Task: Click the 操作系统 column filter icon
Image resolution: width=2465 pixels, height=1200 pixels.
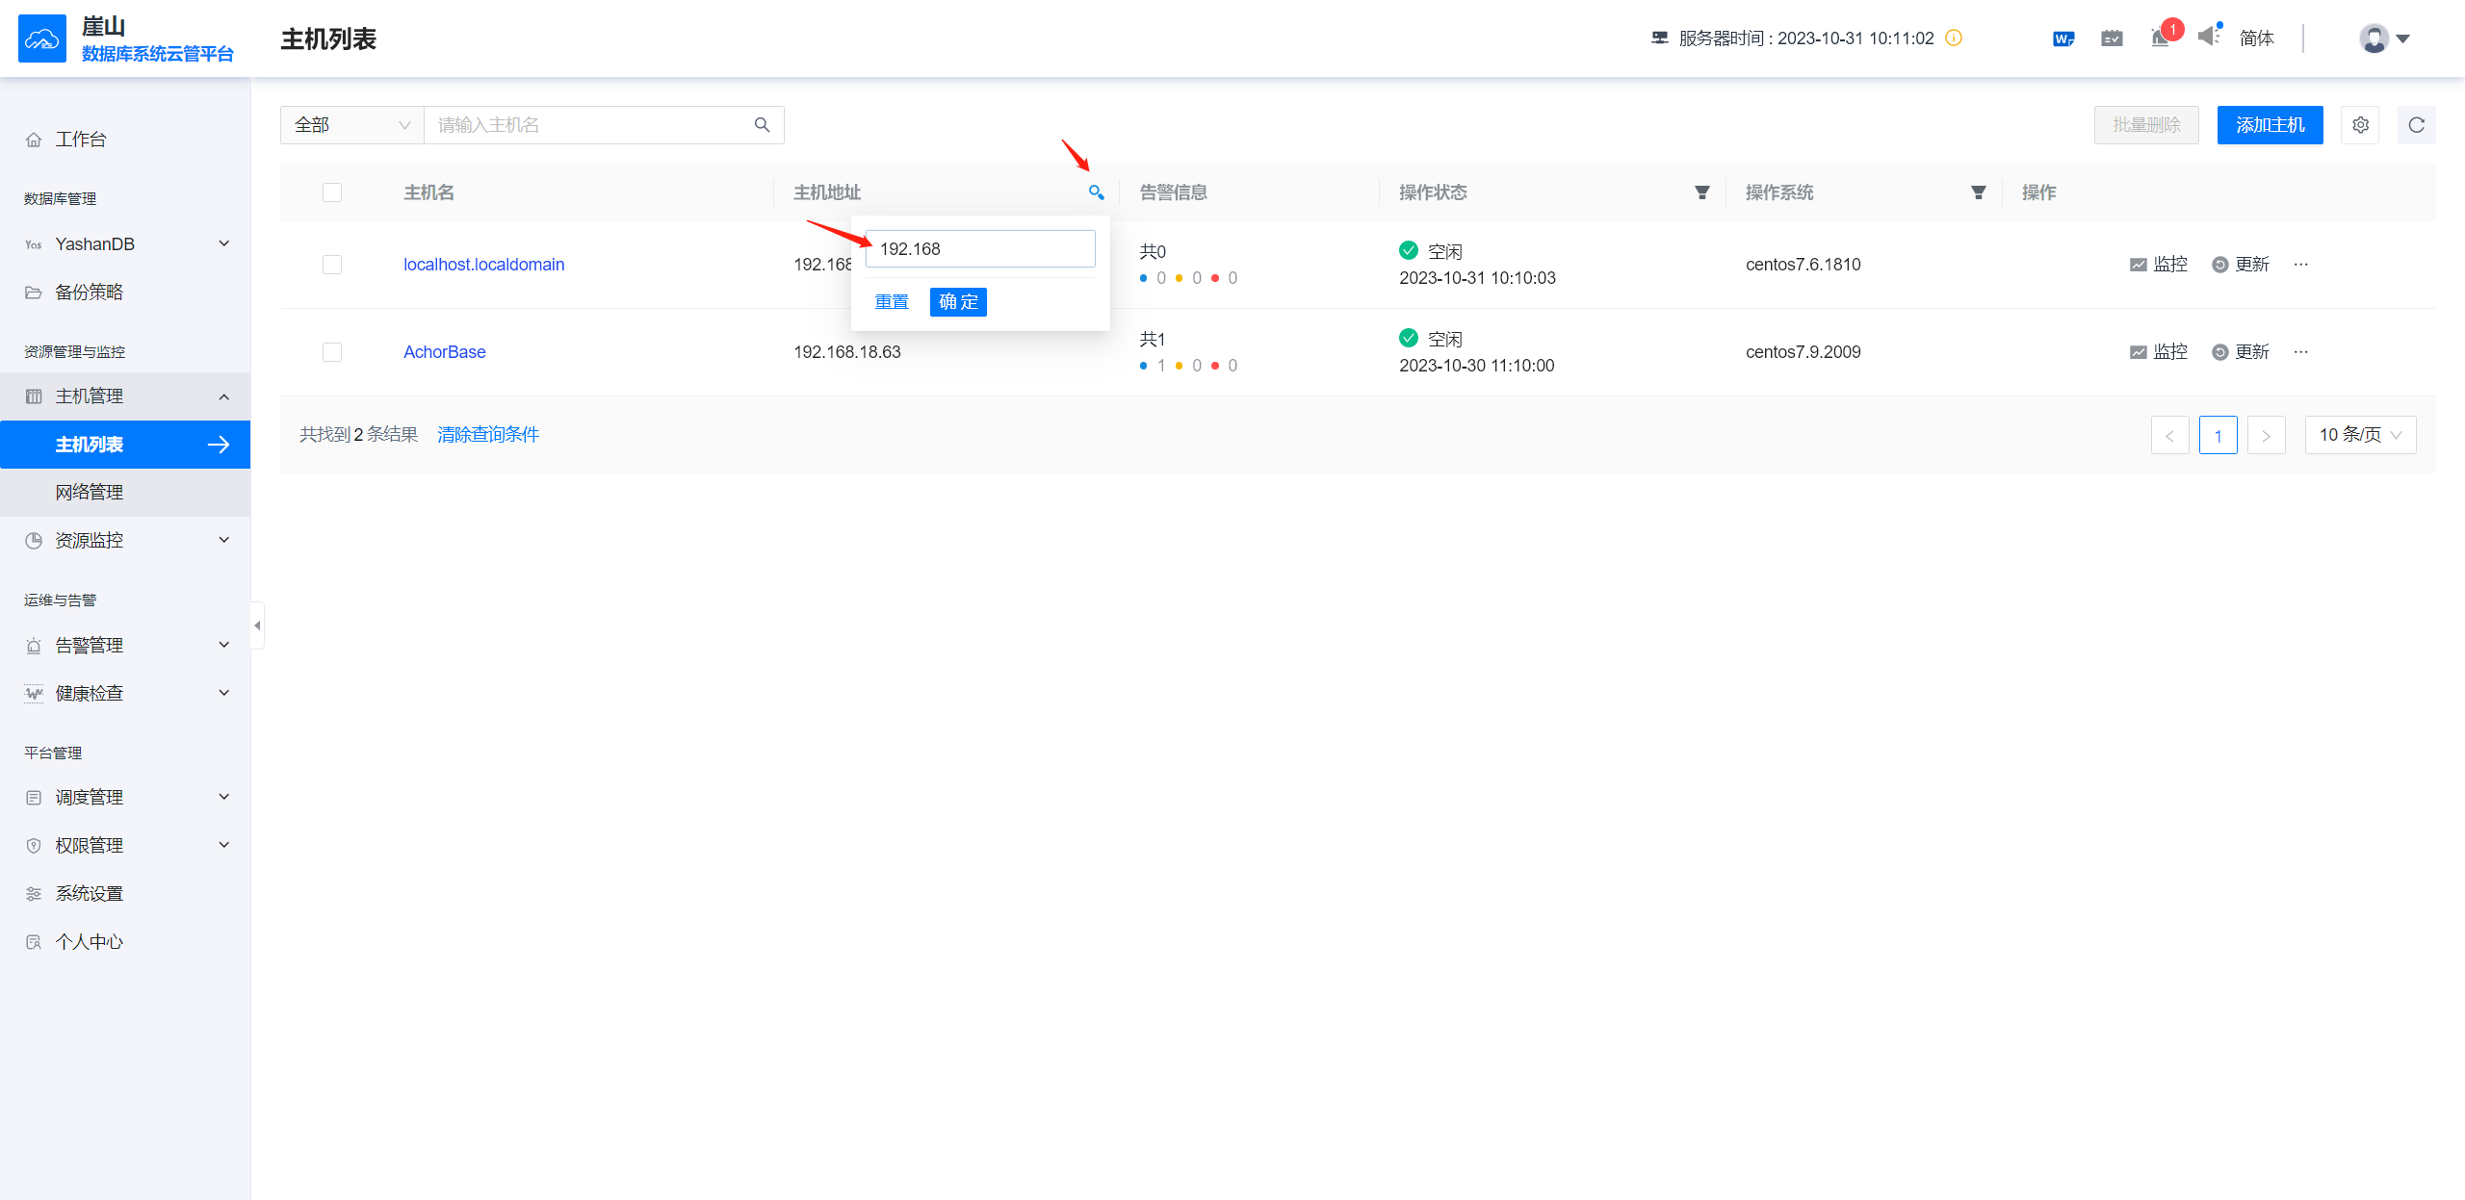Action: pos(1978,192)
